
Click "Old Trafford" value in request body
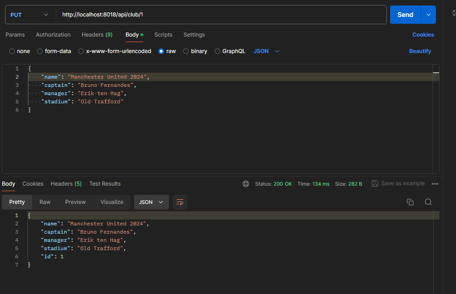pyautogui.click(x=100, y=102)
